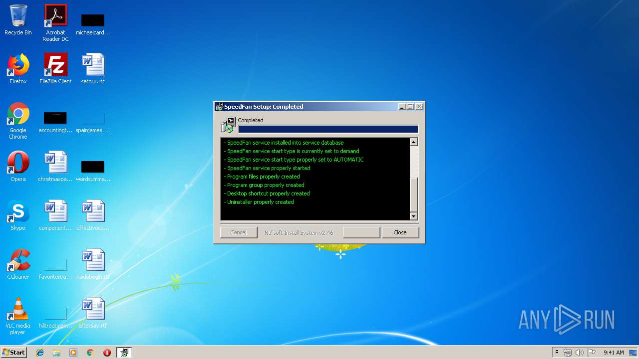Image resolution: width=639 pixels, height=359 pixels.
Task: Open the network tray icon
Action: pyautogui.click(x=568, y=353)
